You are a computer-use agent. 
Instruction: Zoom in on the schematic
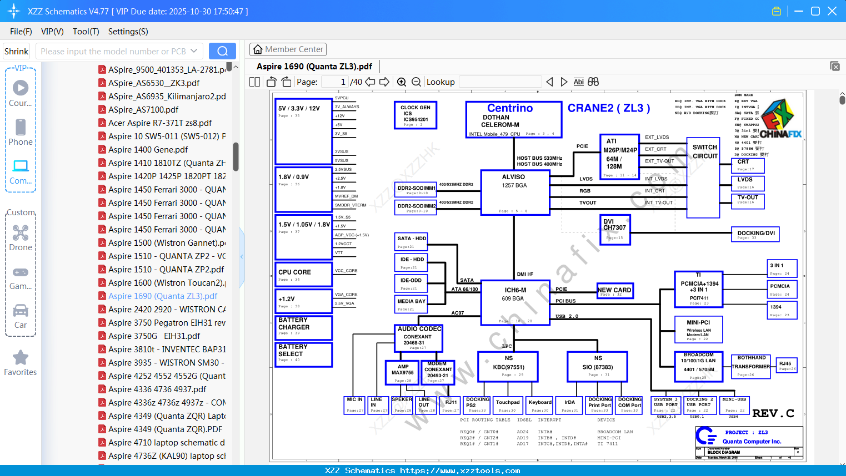pyautogui.click(x=402, y=82)
